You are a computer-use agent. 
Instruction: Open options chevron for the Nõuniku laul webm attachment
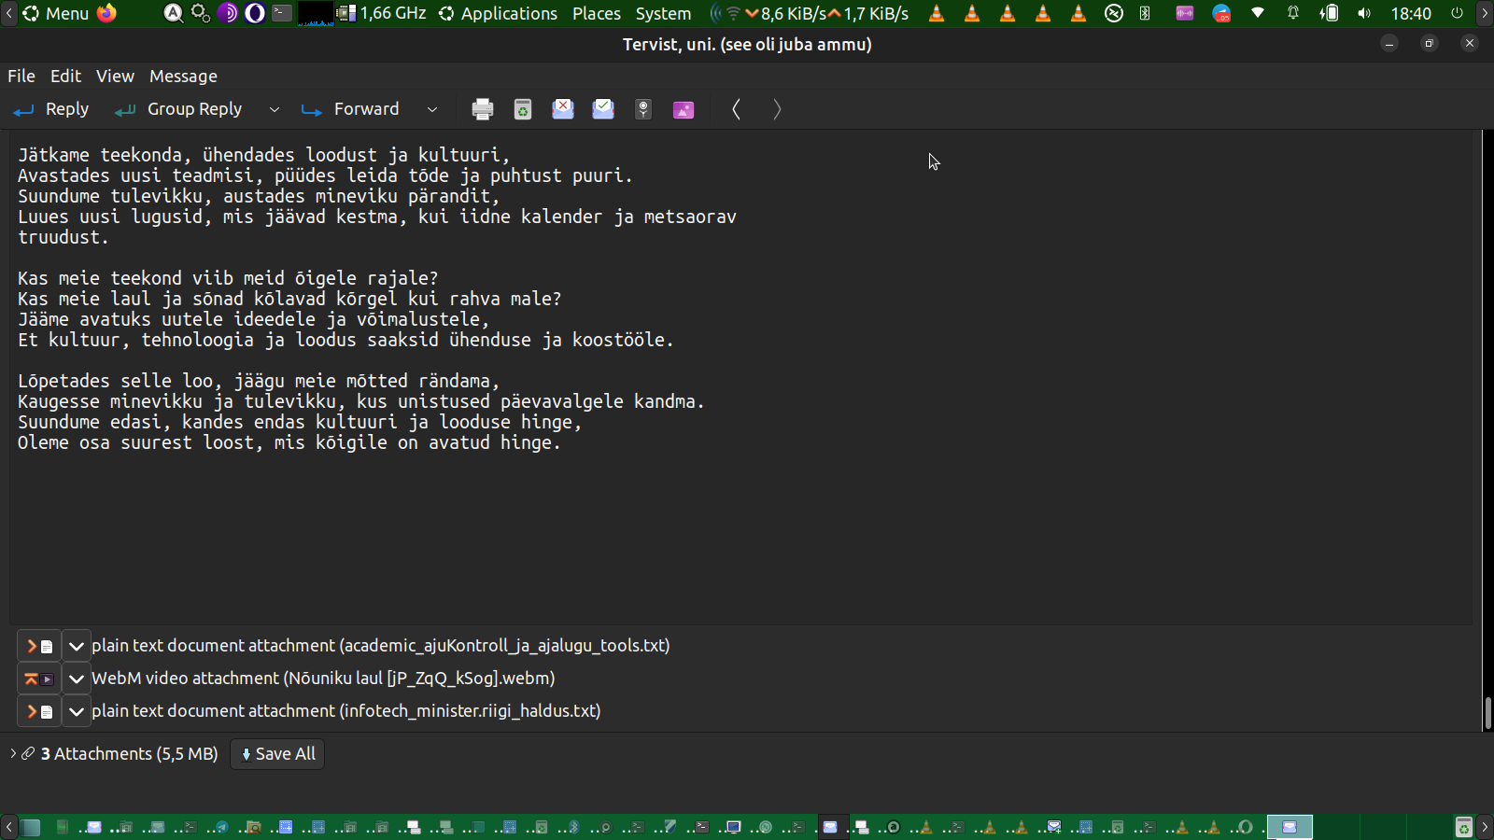pyautogui.click(x=77, y=679)
